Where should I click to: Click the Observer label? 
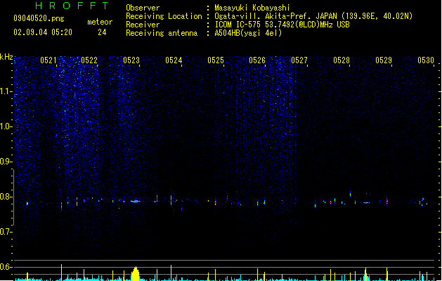click(143, 8)
